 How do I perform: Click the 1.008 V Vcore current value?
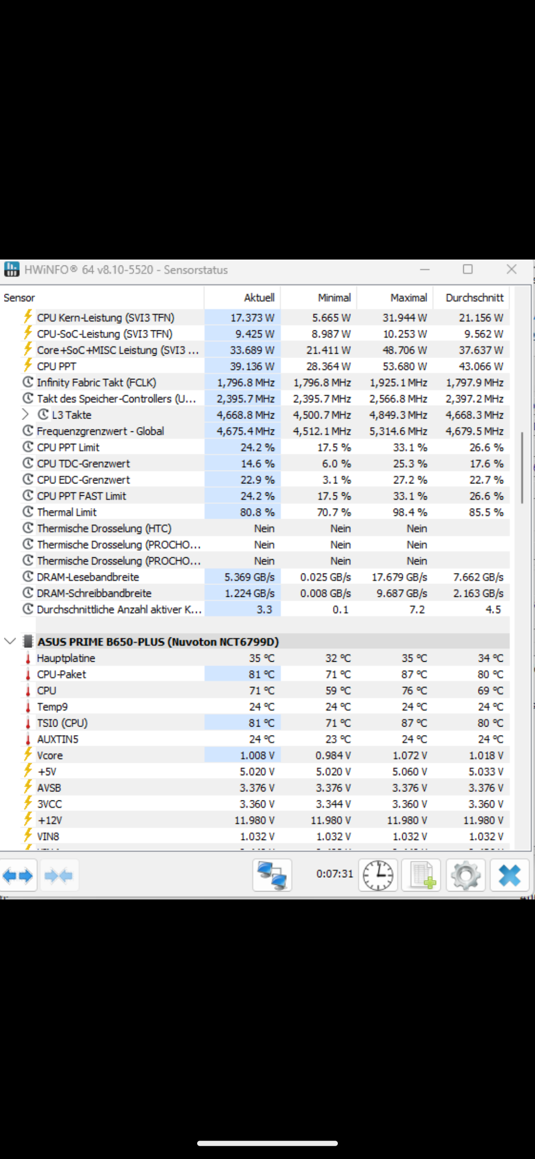[257, 755]
